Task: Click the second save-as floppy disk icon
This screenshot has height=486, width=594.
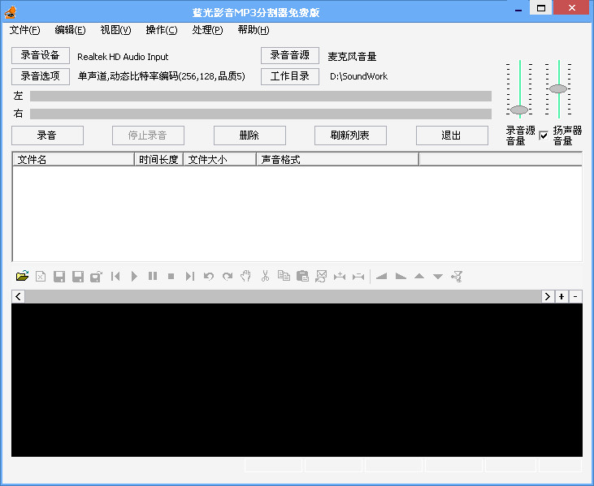Action: 78,277
